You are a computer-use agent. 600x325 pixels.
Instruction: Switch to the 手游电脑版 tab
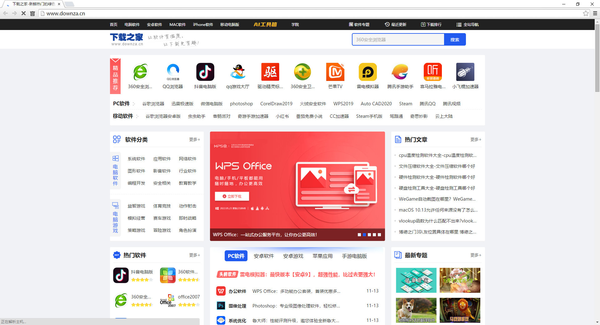[x=354, y=256]
